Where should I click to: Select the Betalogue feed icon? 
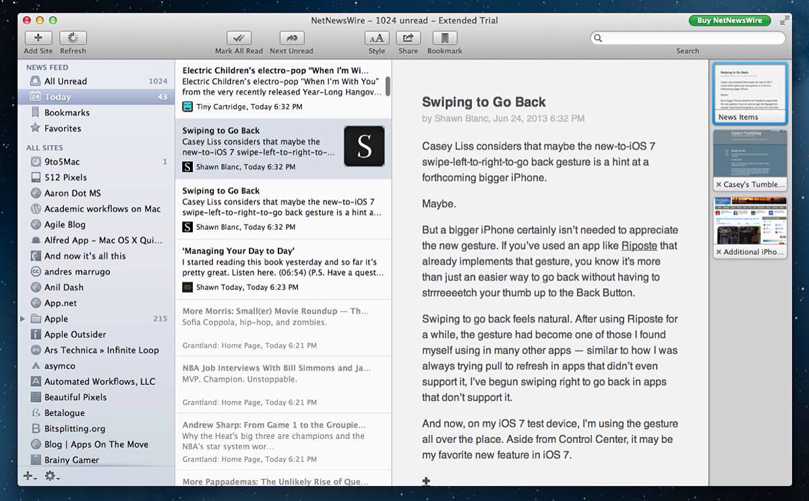[36, 413]
